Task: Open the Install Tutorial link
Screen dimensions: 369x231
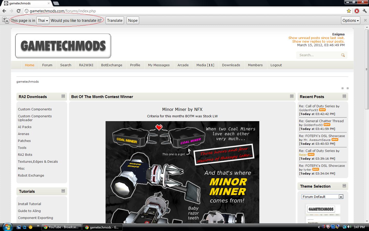Action: coord(29,204)
